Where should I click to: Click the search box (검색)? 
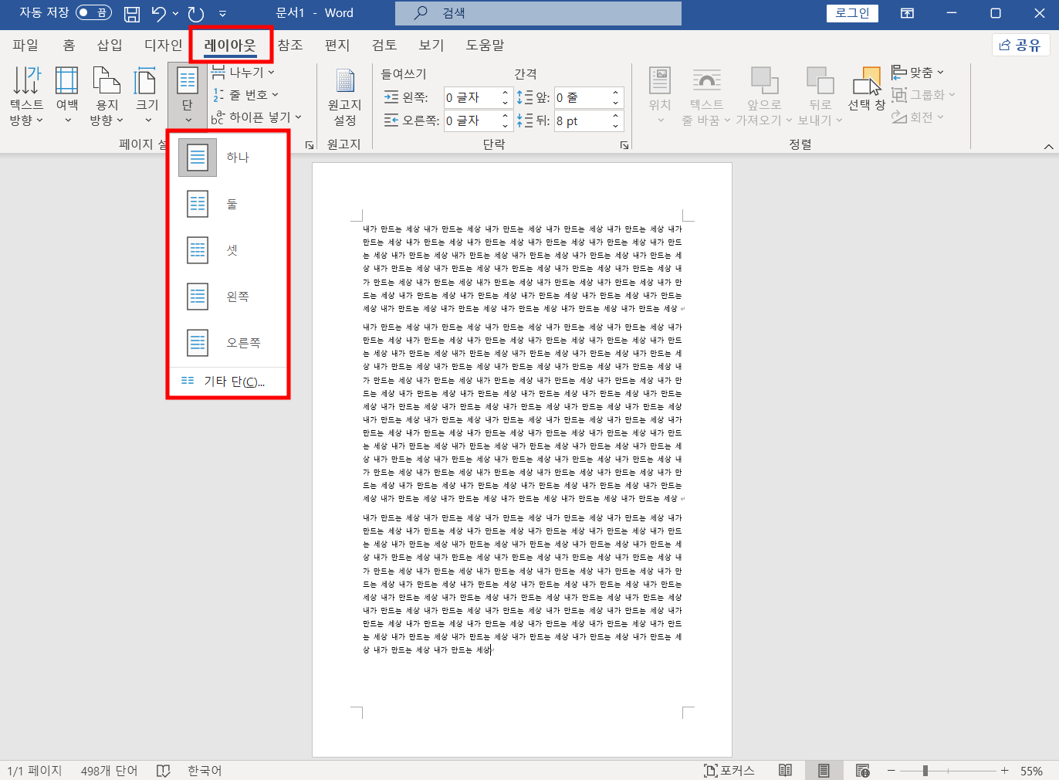tap(538, 13)
